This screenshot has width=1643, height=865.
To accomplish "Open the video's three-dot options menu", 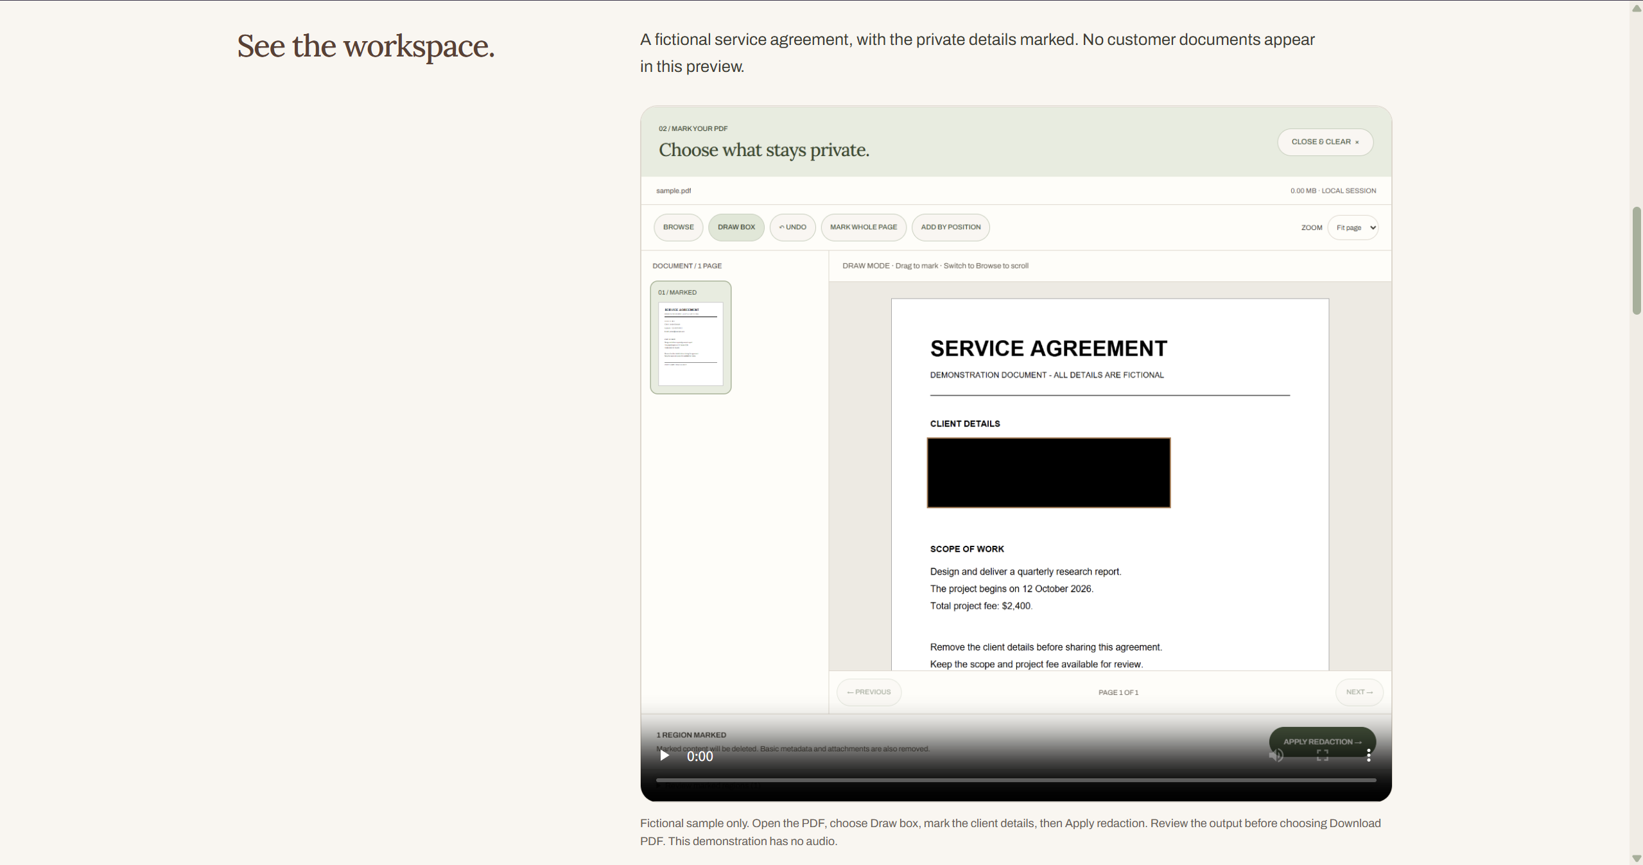I will tap(1369, 756).
